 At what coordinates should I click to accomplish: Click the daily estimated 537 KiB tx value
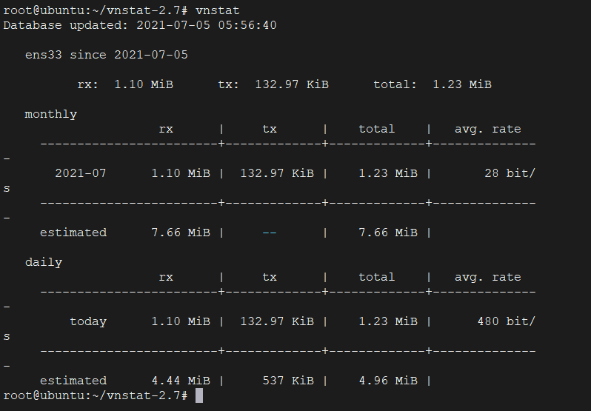click(288, 381)
